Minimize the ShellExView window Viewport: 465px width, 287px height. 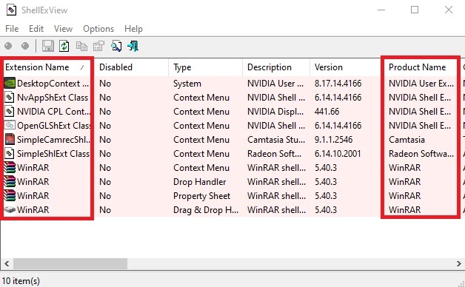pos(381,10)
